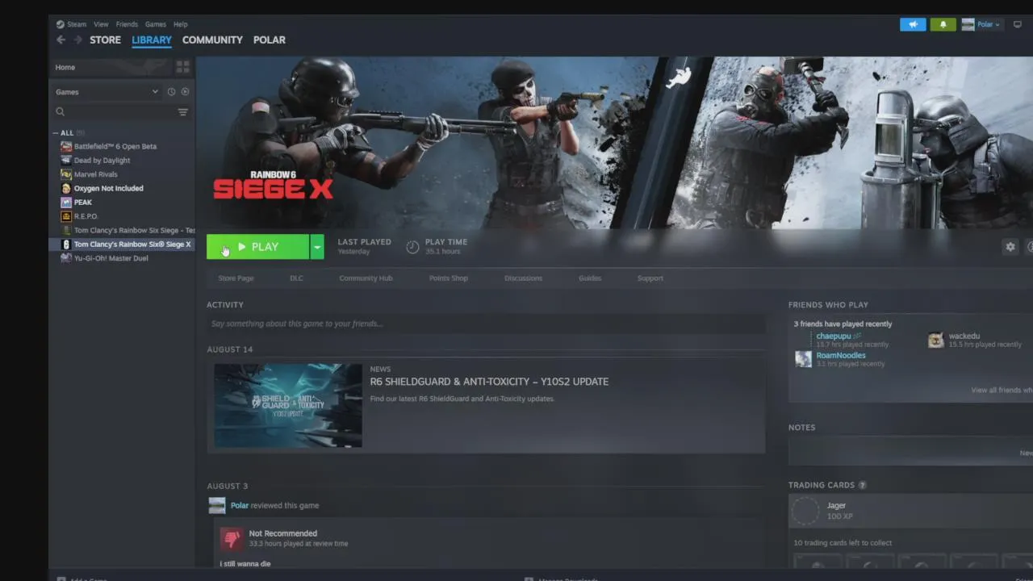Collapse the ALL games section
This screenshot has width=1033, height=581.
pos(56,133)
